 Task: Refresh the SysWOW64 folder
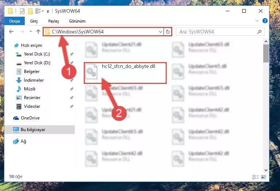168,32
